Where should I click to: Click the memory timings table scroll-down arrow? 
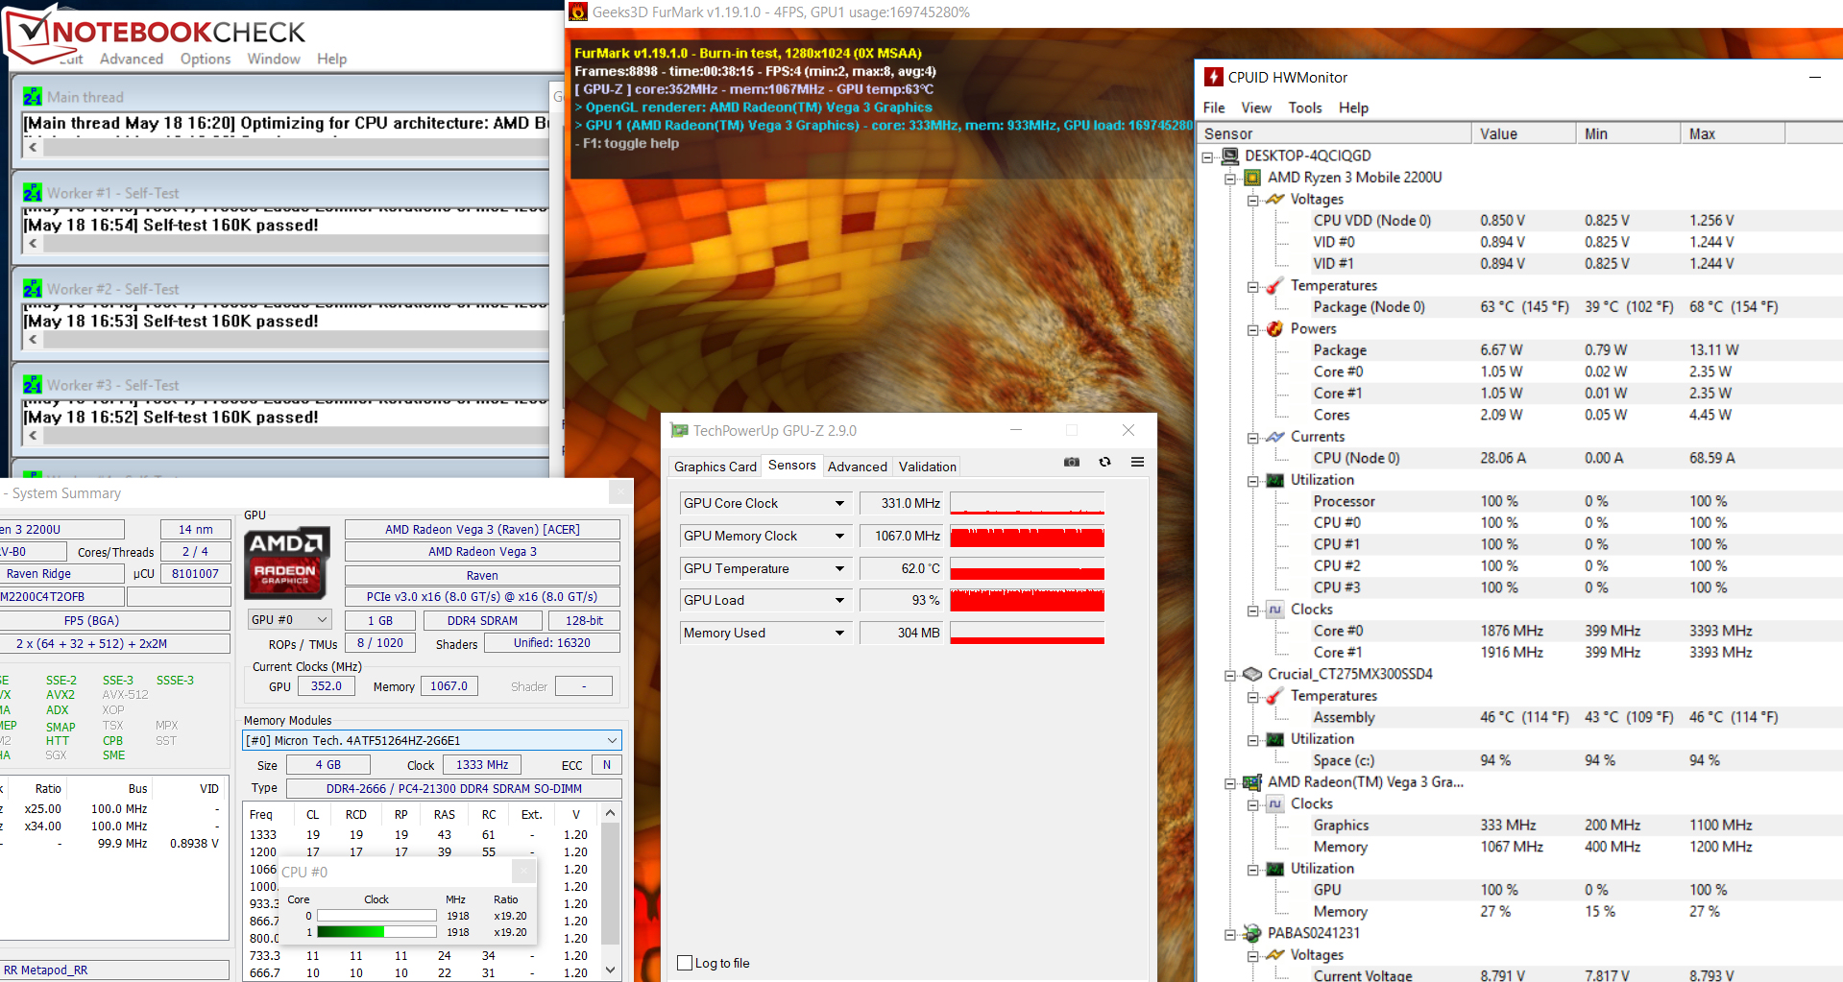tap(610, 970)
